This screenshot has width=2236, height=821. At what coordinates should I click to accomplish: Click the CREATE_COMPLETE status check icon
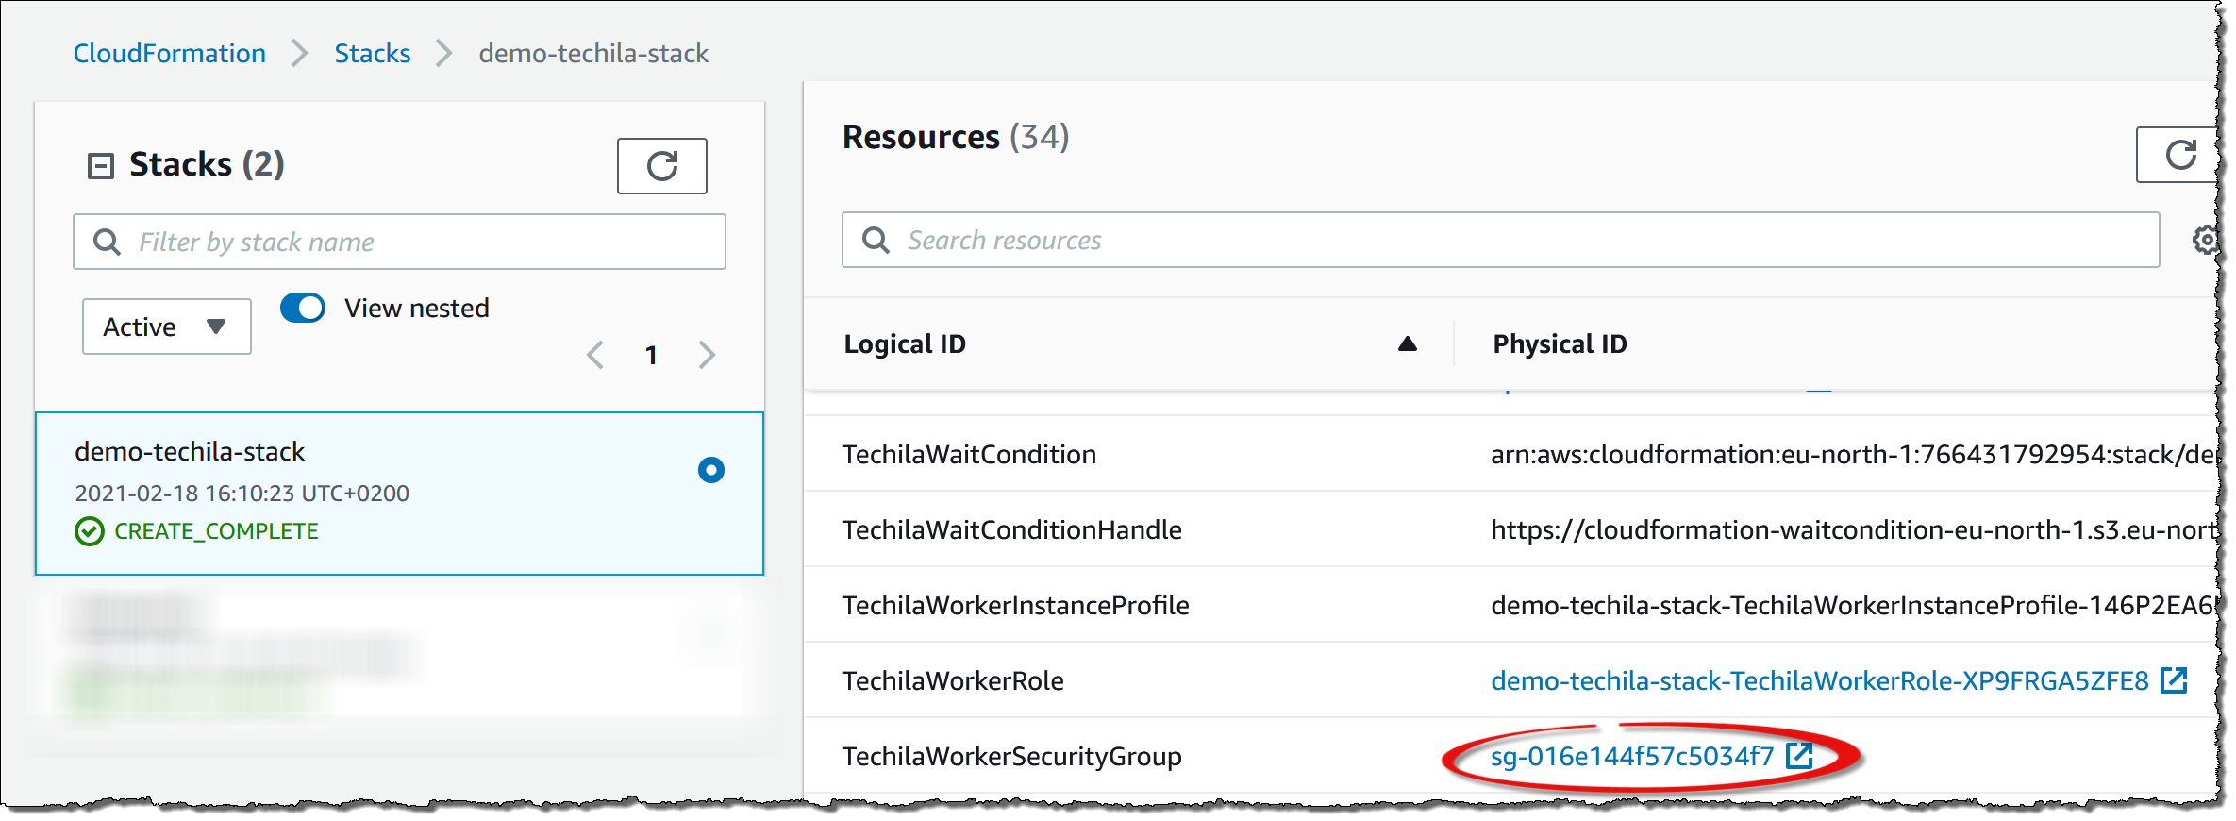coord(90,531)
